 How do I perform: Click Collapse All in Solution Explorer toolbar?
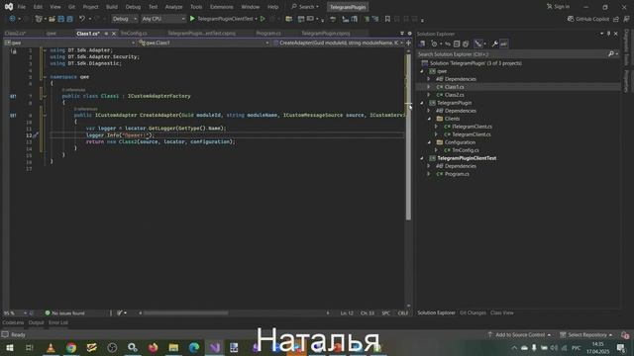pos(457,44)
